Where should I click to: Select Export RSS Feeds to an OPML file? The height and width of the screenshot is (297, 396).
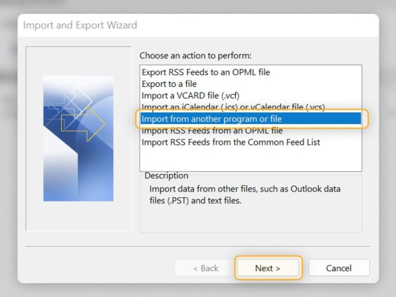(x=206, y=72)
